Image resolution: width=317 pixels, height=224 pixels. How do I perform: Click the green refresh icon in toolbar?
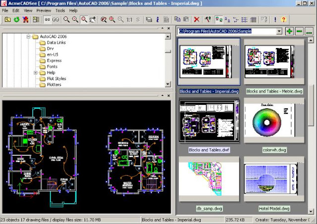pyautogui.click(x=16, y=20)
